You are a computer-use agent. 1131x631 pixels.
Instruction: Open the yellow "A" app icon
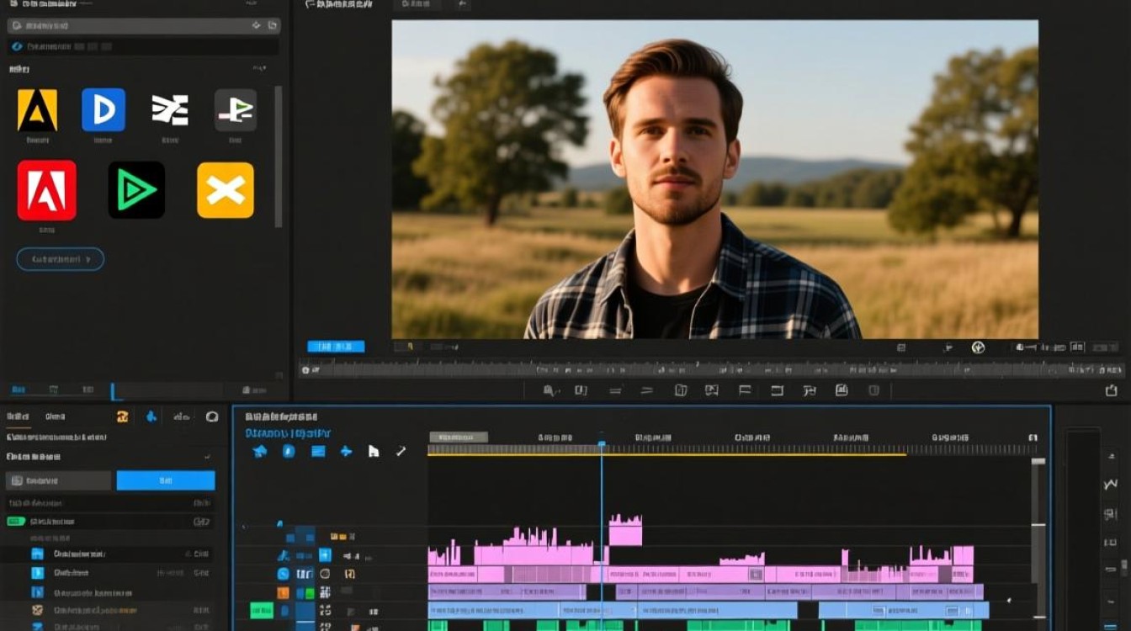[x=37, y=110]
